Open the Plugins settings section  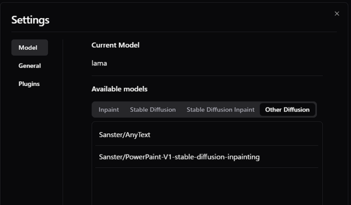tap(29, 83)
